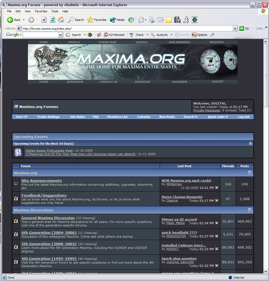This screenshot has height=281, width=269.
Task: Open the Site Announcements forum
Action: [x=42, y=181]
